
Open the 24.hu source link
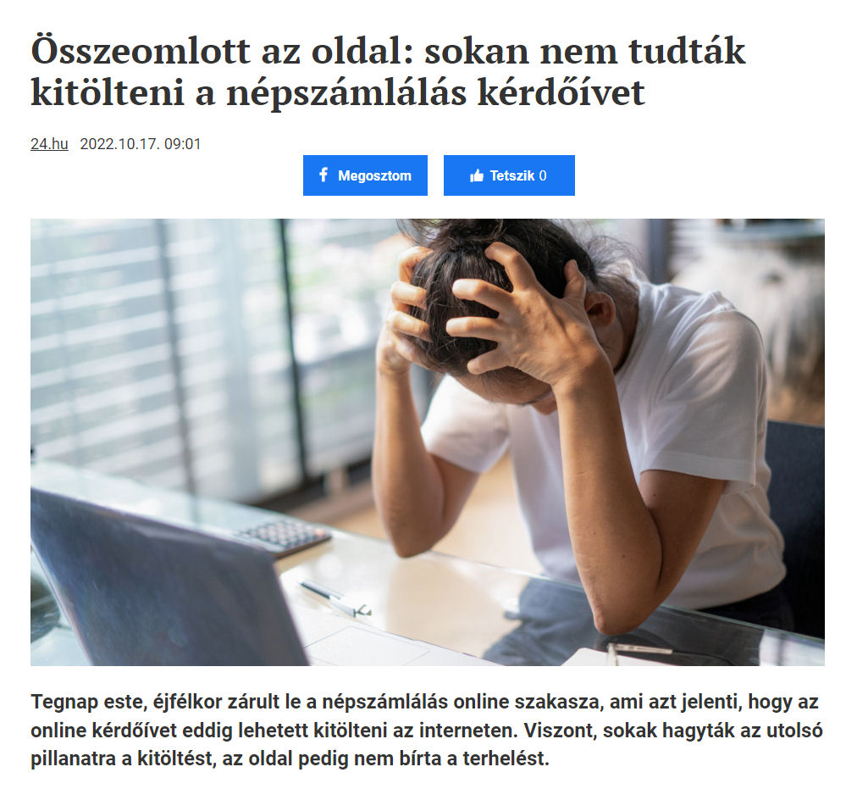point(49,144)
